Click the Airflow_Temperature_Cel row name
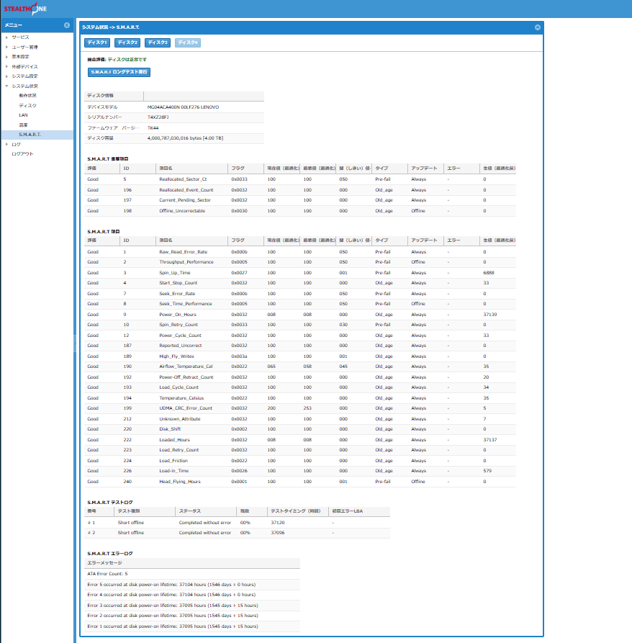632x643 pixels. 186,367
